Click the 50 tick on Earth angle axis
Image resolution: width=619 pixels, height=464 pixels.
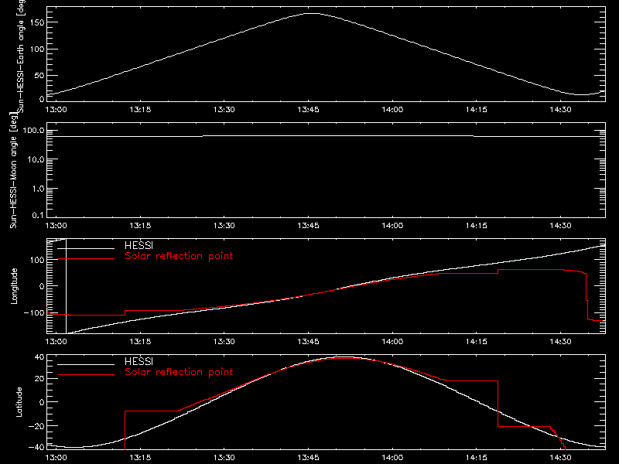pos(39,75)
